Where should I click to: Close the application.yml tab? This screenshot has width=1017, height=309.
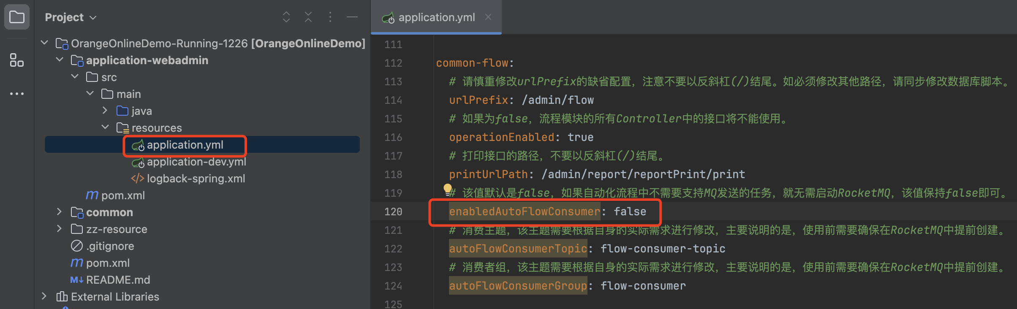pos(488,17)
